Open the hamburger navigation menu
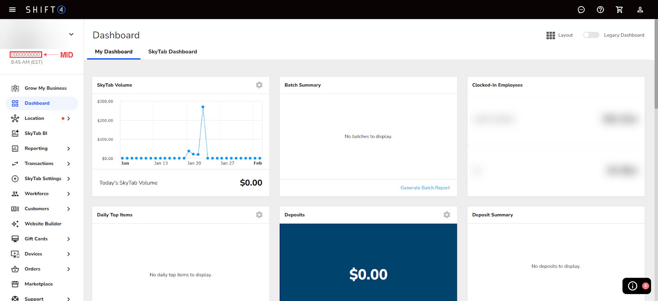This screenshot has width=658, height=301. coord(12,9)
